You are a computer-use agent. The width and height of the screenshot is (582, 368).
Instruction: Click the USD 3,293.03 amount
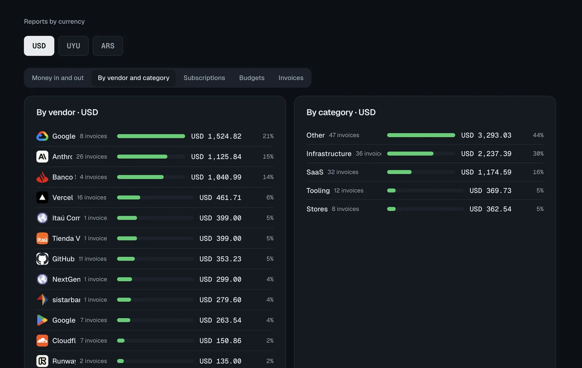(x=486, y=135)
